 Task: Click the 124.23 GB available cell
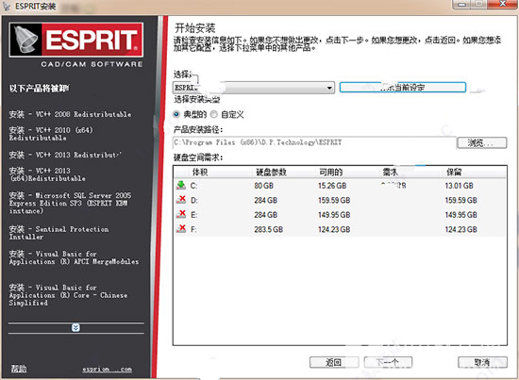(x=334, y=229)
